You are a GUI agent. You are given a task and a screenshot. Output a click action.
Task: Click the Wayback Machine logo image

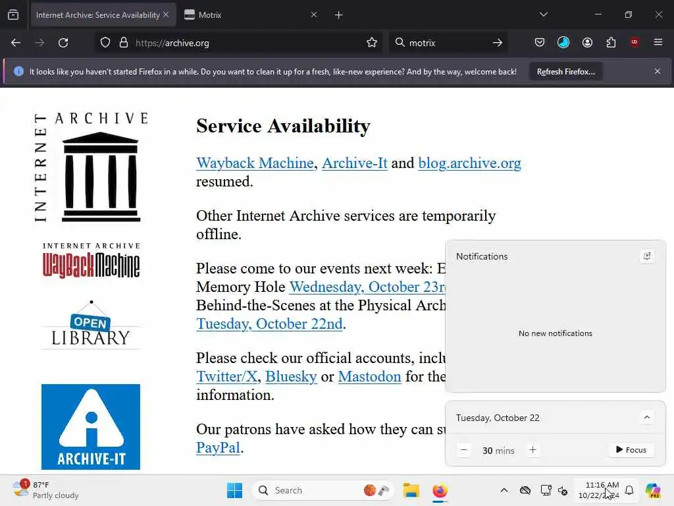[91, 260]
